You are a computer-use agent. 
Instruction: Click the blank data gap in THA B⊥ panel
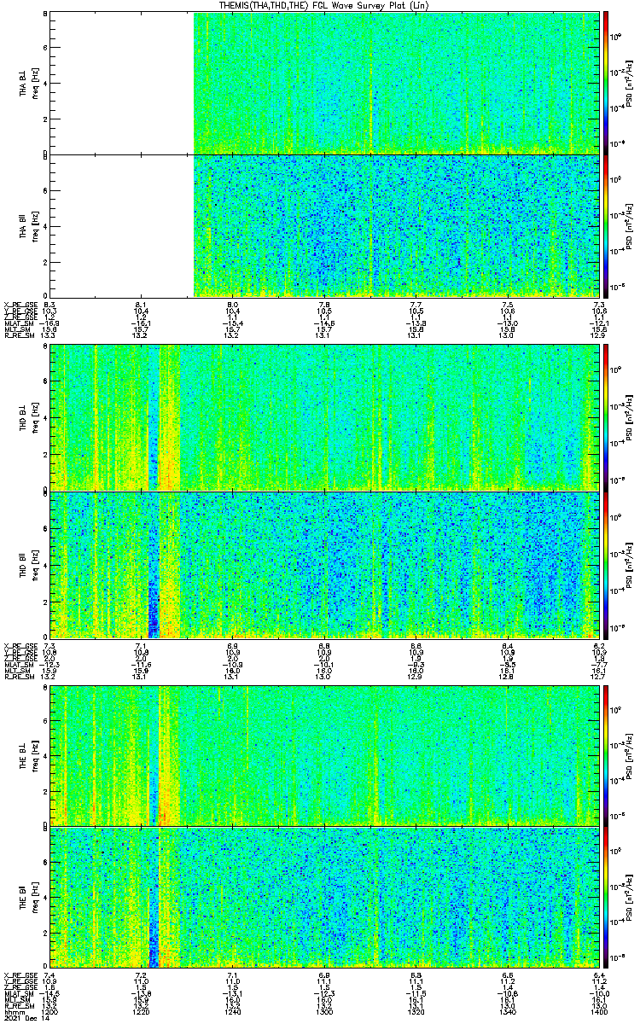(122, 83)
